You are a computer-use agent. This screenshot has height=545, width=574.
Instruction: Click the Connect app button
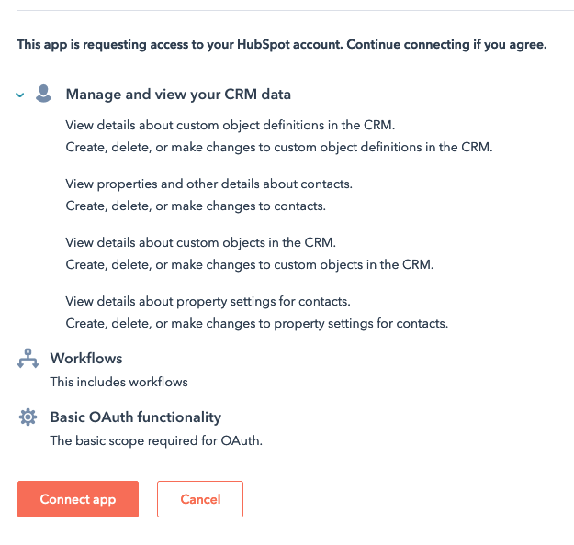pyautogui.click(x=78, y=499)
